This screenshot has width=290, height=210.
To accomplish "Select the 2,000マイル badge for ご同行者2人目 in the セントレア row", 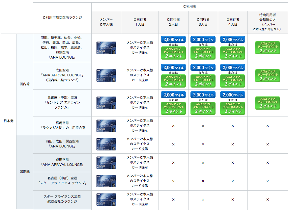I will [173, 95].
